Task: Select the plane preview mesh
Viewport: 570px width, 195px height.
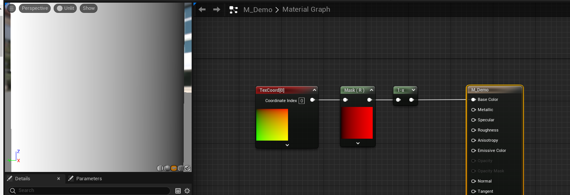Action: point(174,168)
